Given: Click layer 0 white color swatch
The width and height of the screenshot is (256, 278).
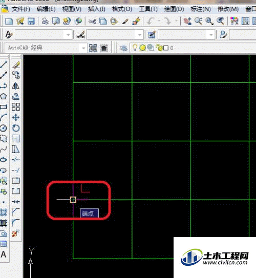Looking at the screenshot, I should 166,48.
